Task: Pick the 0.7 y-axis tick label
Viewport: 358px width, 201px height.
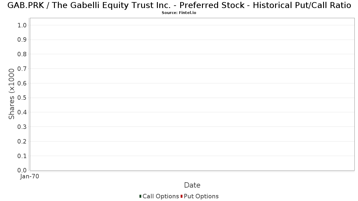Action: (x=22, y=69)
